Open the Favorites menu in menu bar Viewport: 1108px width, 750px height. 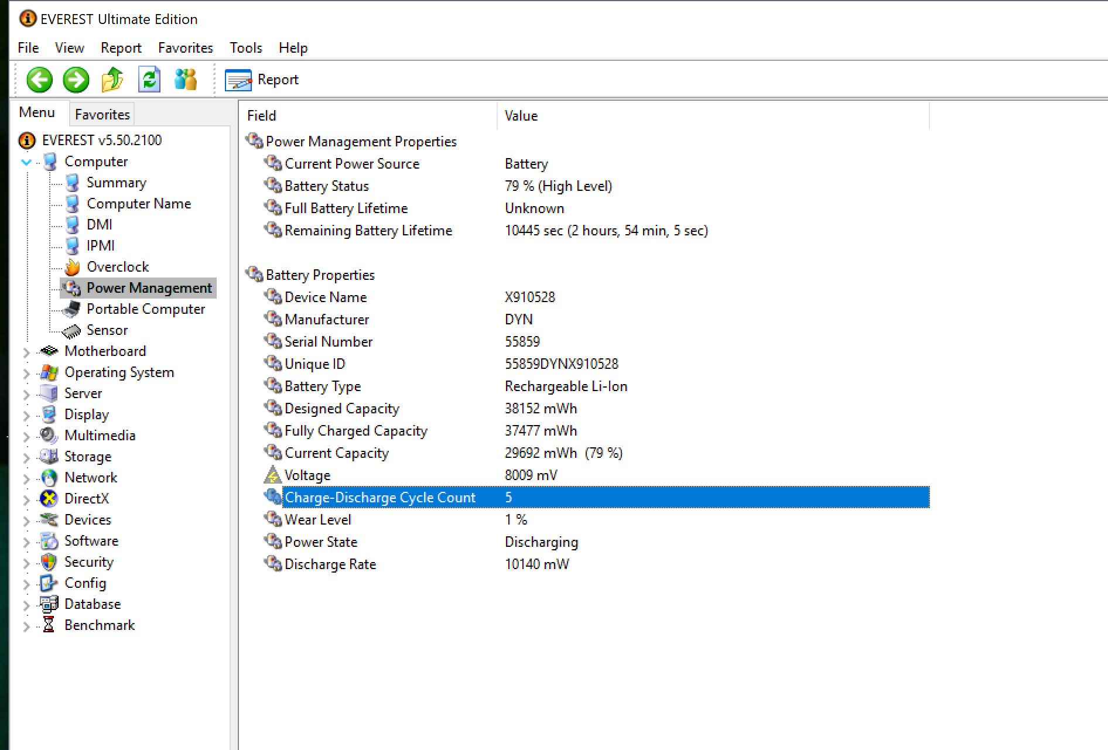tap(185, 48)
